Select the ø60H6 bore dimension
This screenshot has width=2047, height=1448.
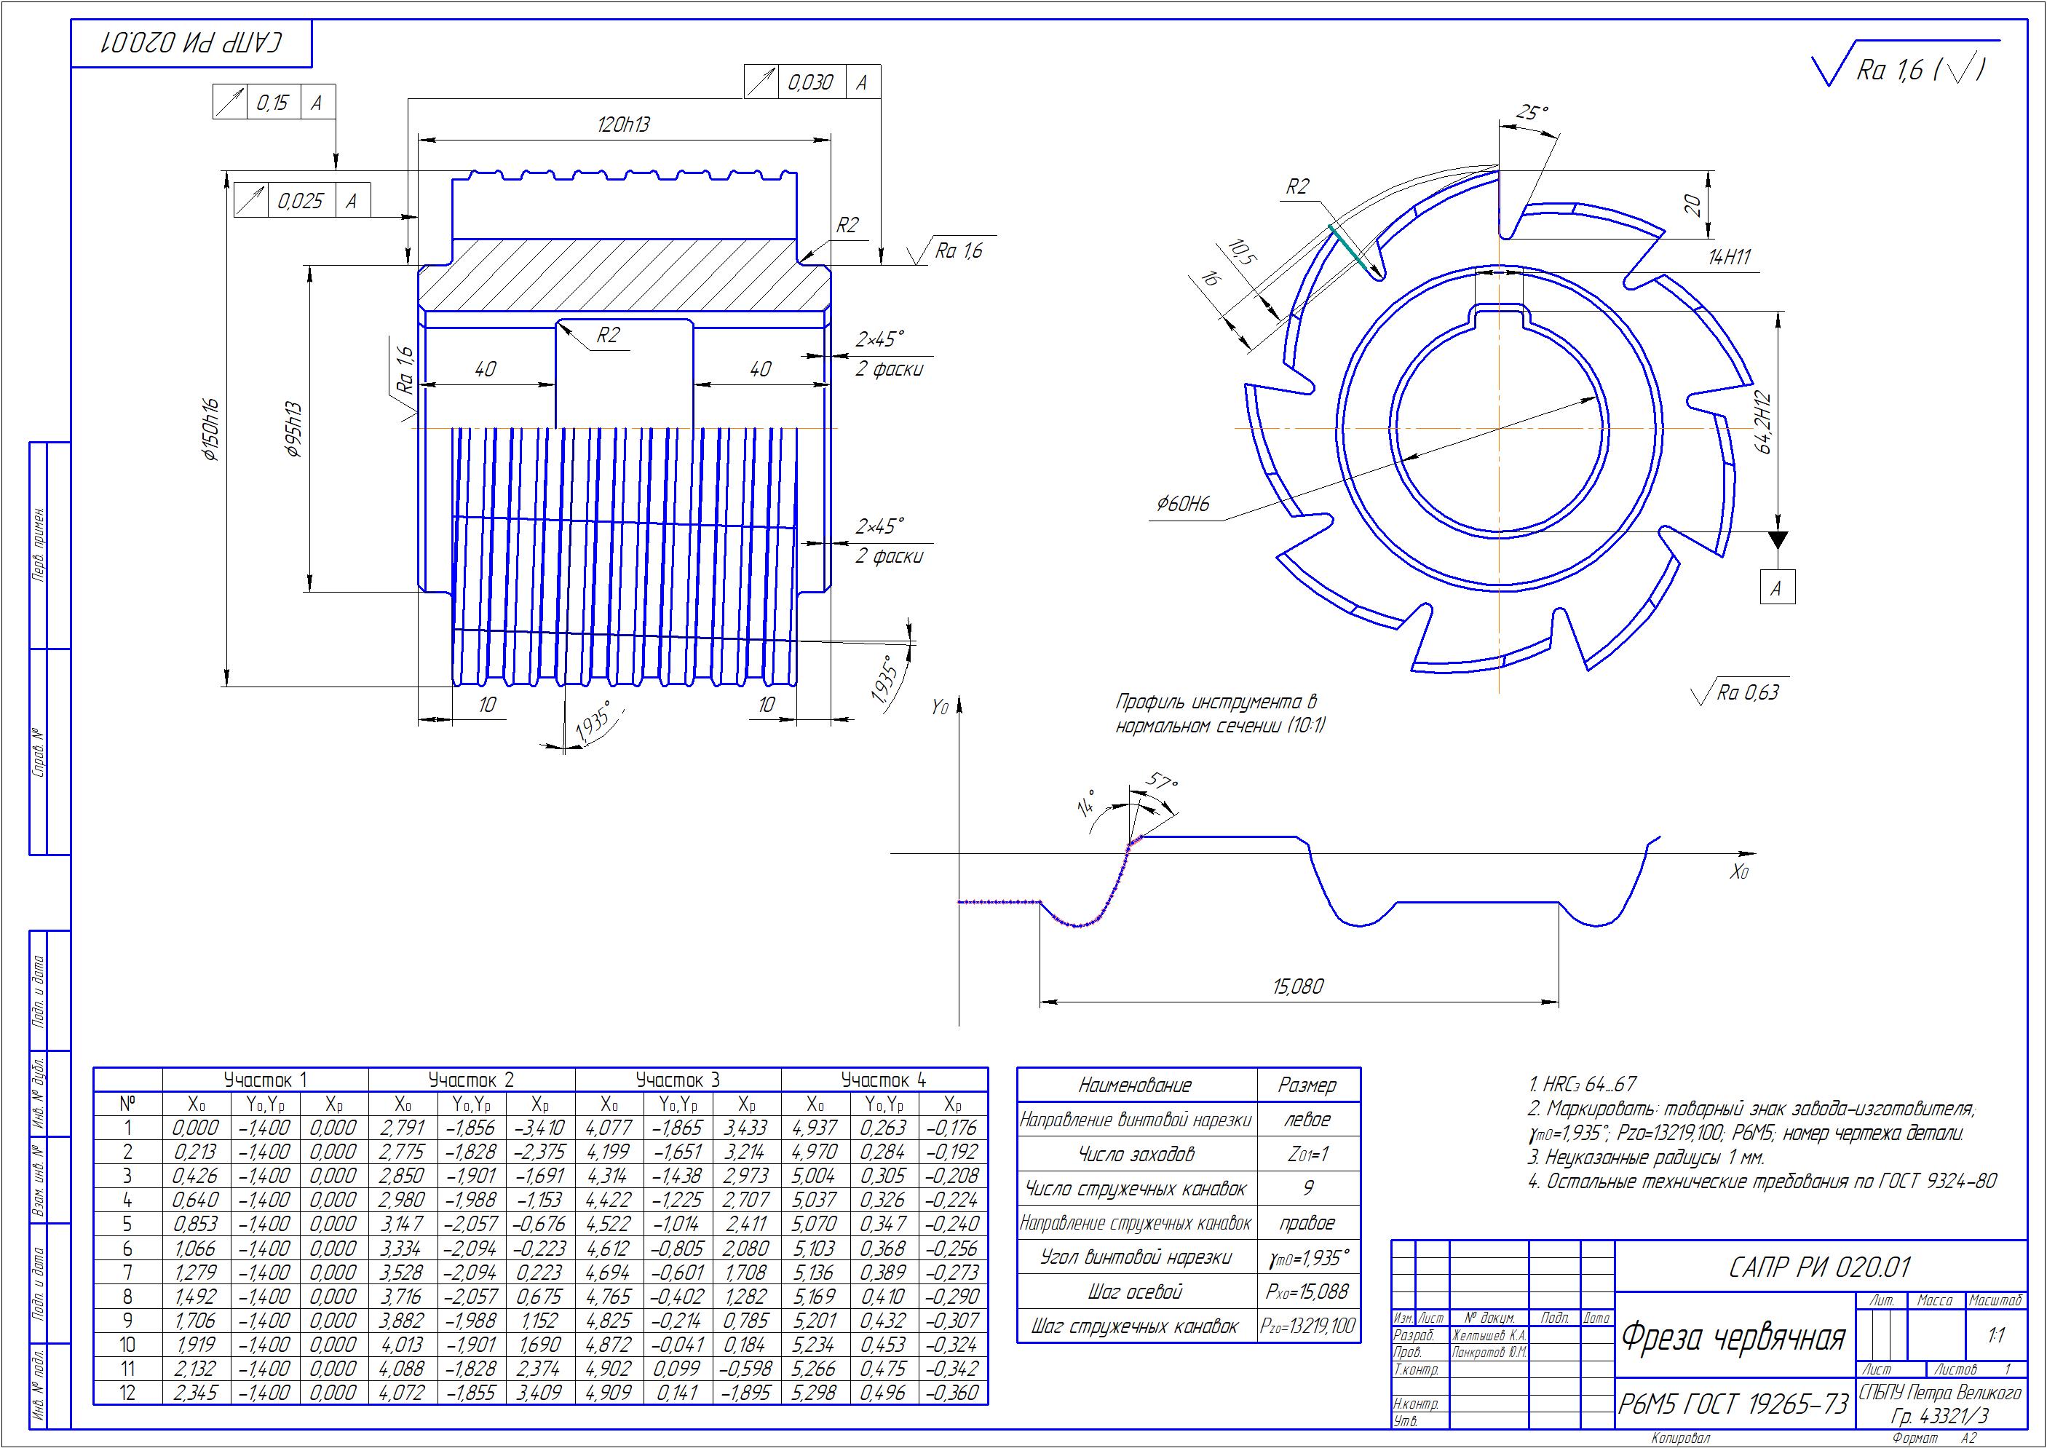pyautogui.click(x=1182, y=505)
